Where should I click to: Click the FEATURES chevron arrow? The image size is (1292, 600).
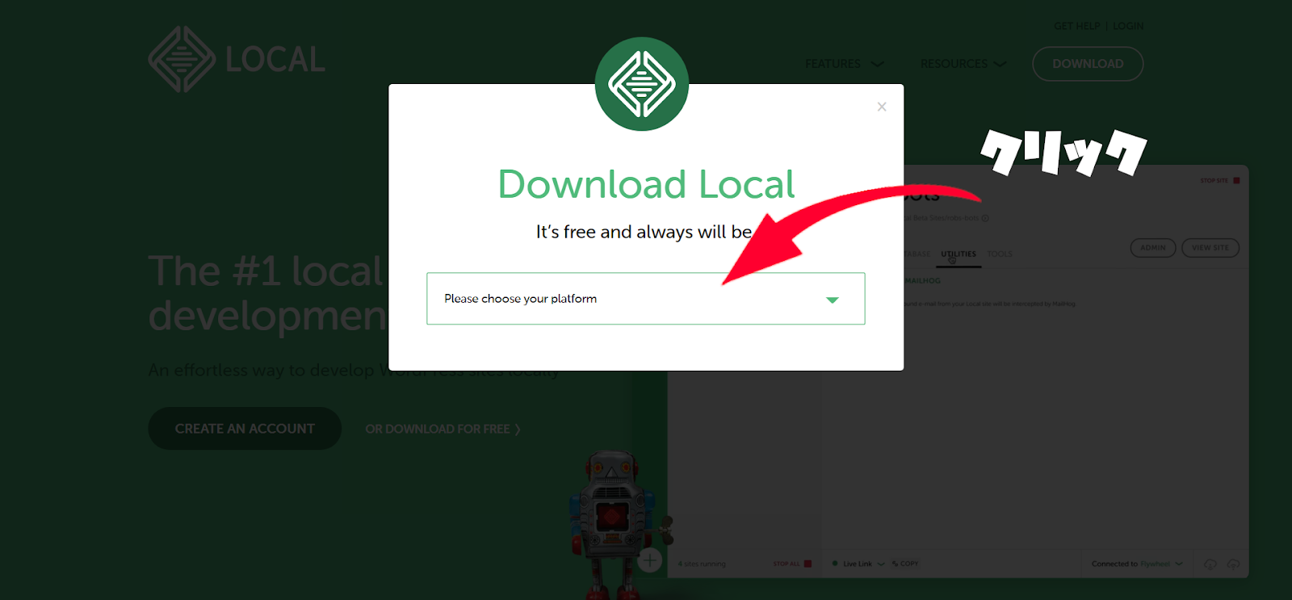[877, 64]
